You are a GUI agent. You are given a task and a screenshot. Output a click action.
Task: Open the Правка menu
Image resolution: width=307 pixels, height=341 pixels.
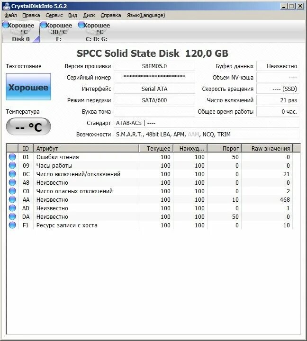(31, 15)
